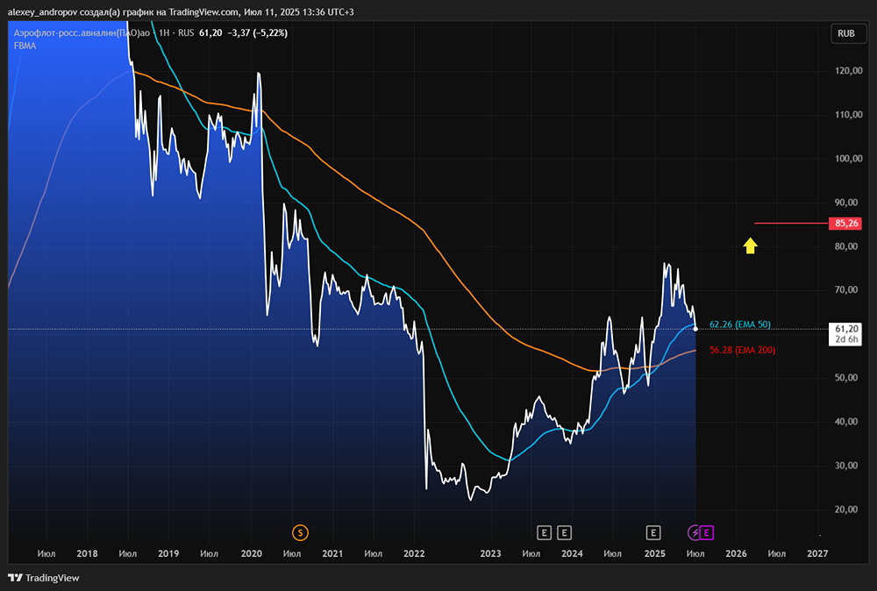The width and height of the screenshot is (877, 591).
Task: Click the 2024 label on time axis
Action: click(572, 553)
